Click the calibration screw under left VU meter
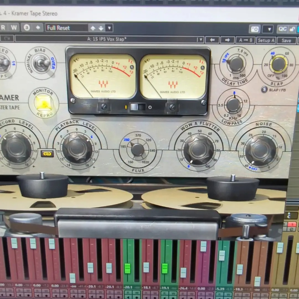The height and width of the screenshot is (299, 299). point(104,106)
